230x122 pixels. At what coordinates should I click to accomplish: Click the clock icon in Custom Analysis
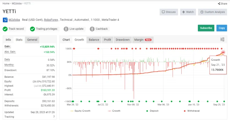click(202, 12)
